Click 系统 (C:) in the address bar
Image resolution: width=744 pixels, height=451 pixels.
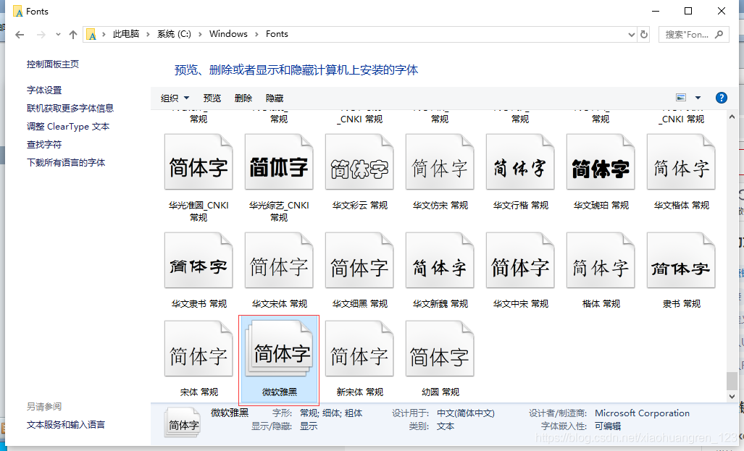(x=174, y=34)
